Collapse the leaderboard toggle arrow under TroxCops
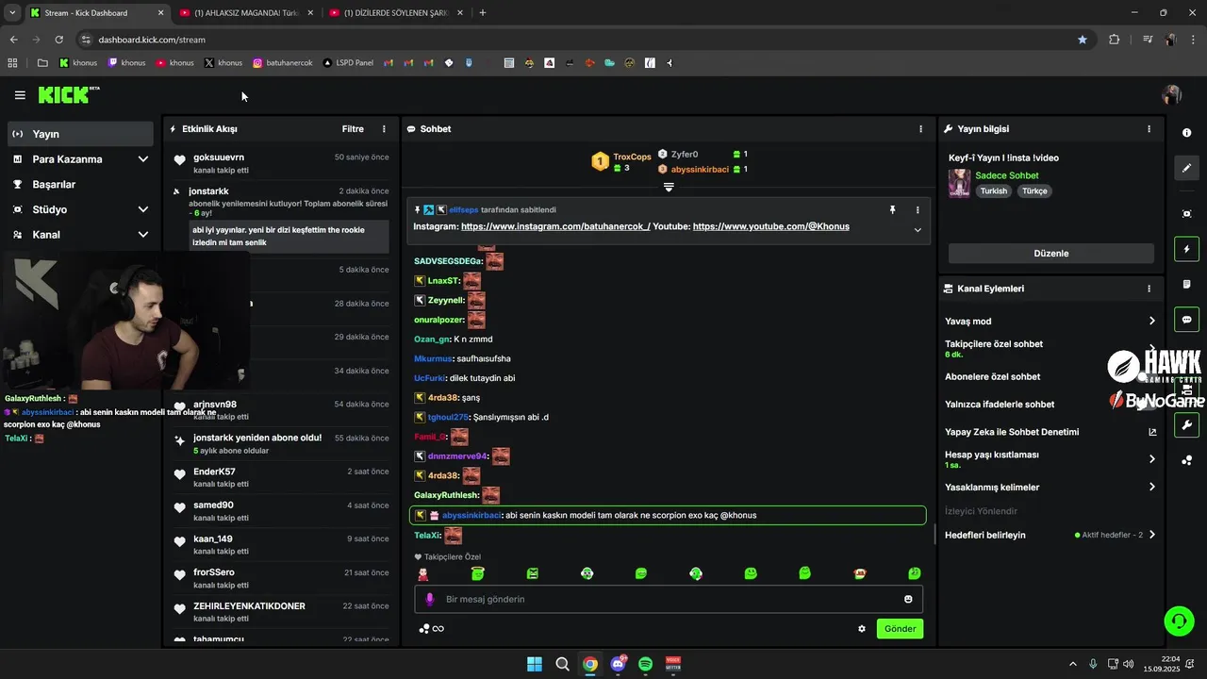 tap(669, 187)
